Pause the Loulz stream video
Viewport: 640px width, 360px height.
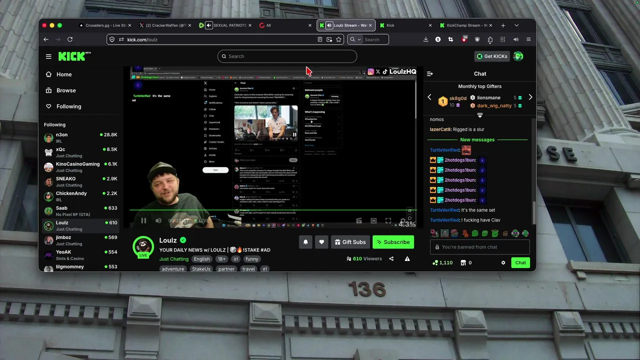[143, 220]
